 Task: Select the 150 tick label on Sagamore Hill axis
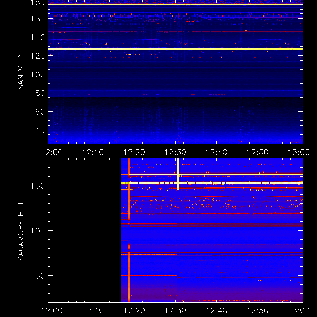38,185
